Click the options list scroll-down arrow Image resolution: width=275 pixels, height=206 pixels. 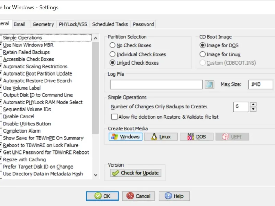[96, 175]
